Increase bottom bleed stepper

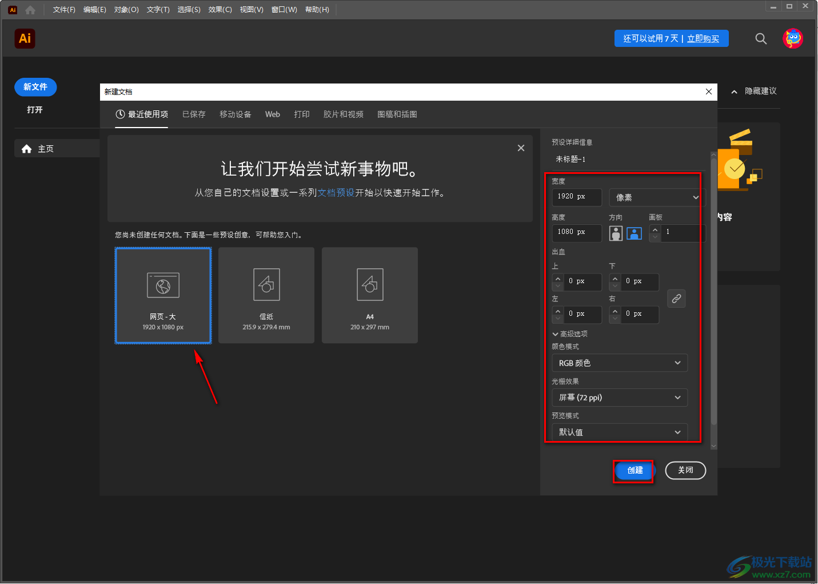click(x=615, y=279)
